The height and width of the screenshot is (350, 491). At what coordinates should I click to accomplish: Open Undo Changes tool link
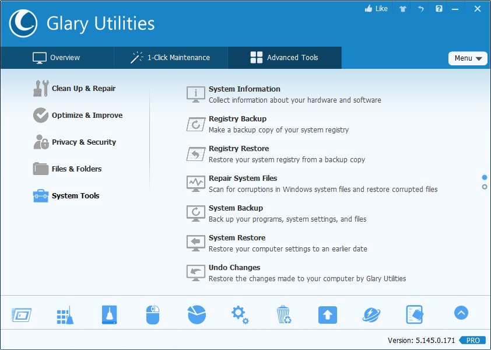(x=234, y=268)
